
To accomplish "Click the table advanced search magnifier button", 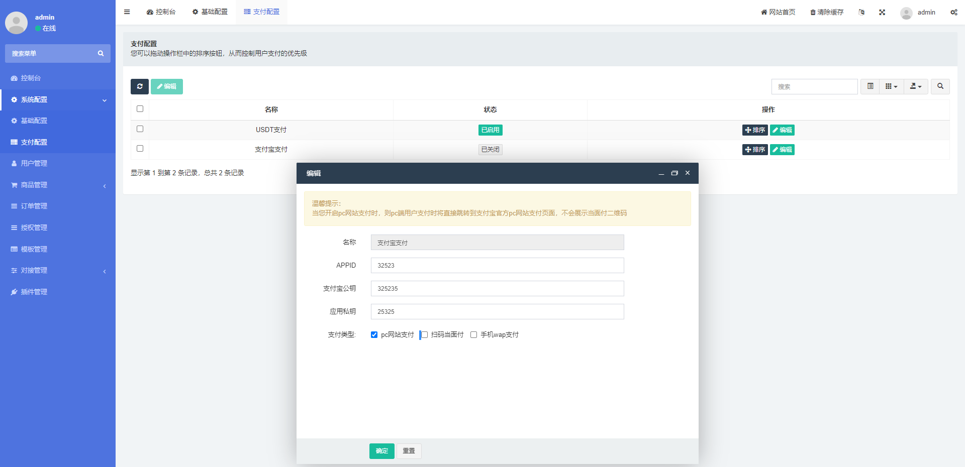I will coord(940,86).
